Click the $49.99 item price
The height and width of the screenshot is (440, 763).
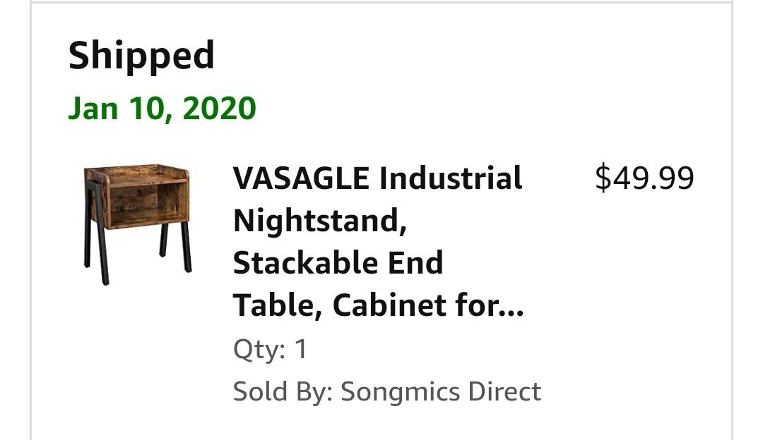pos(644,178)
